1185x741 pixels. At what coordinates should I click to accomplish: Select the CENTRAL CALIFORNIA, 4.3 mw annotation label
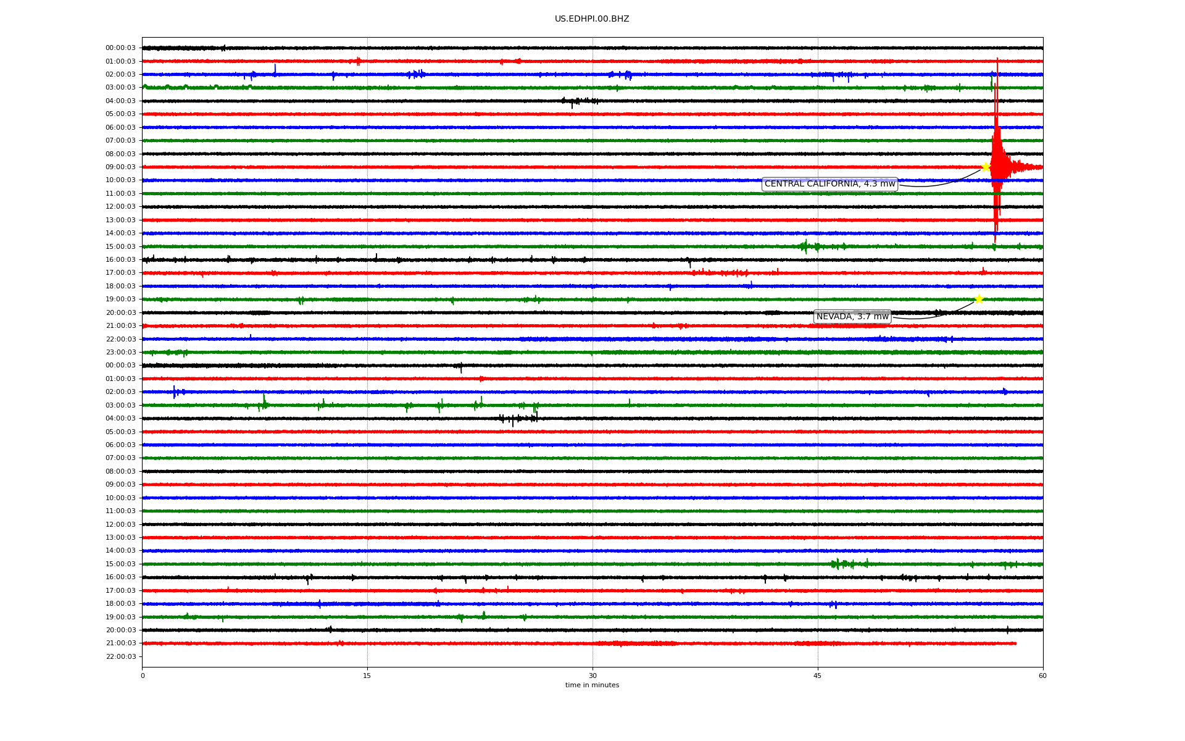tap(829, 184)
